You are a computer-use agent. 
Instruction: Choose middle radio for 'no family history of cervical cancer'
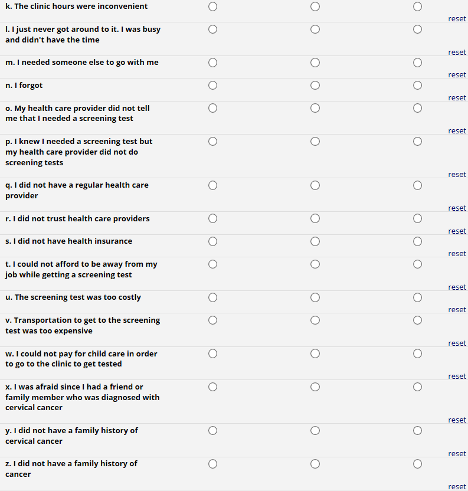315,431
